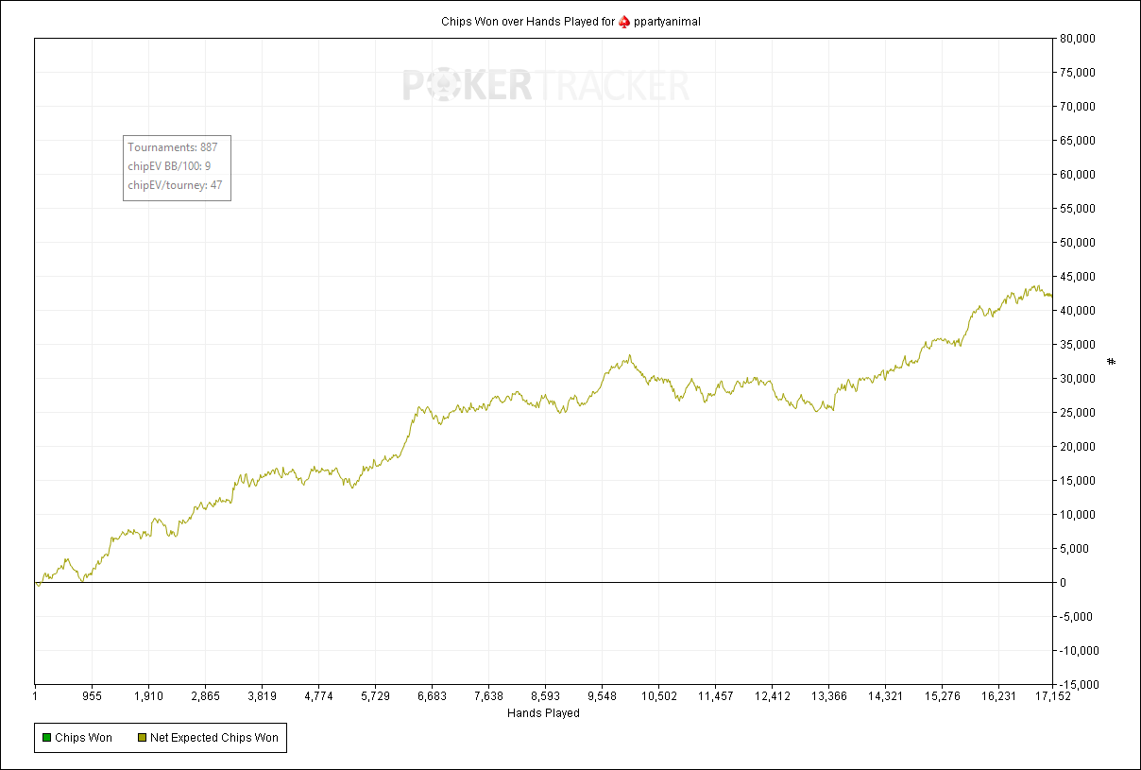
Task: Click x-axis tick label 6,683
Action: [432, 696]
